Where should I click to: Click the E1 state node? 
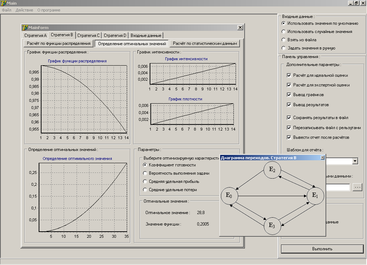[x=315, y=195]
